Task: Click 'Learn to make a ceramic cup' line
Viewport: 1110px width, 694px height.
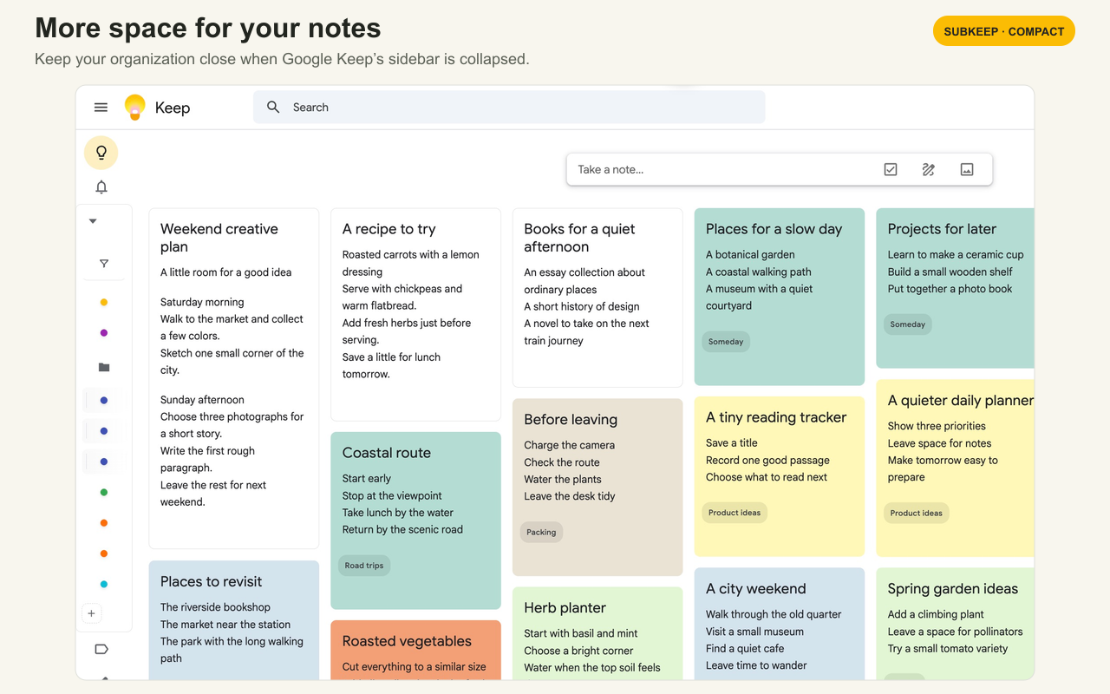Action: click(x=956, y=255)
